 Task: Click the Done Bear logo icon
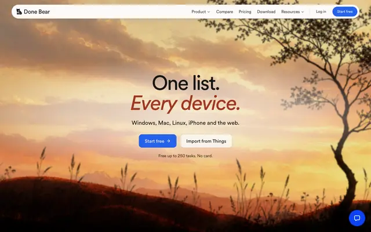19,12
